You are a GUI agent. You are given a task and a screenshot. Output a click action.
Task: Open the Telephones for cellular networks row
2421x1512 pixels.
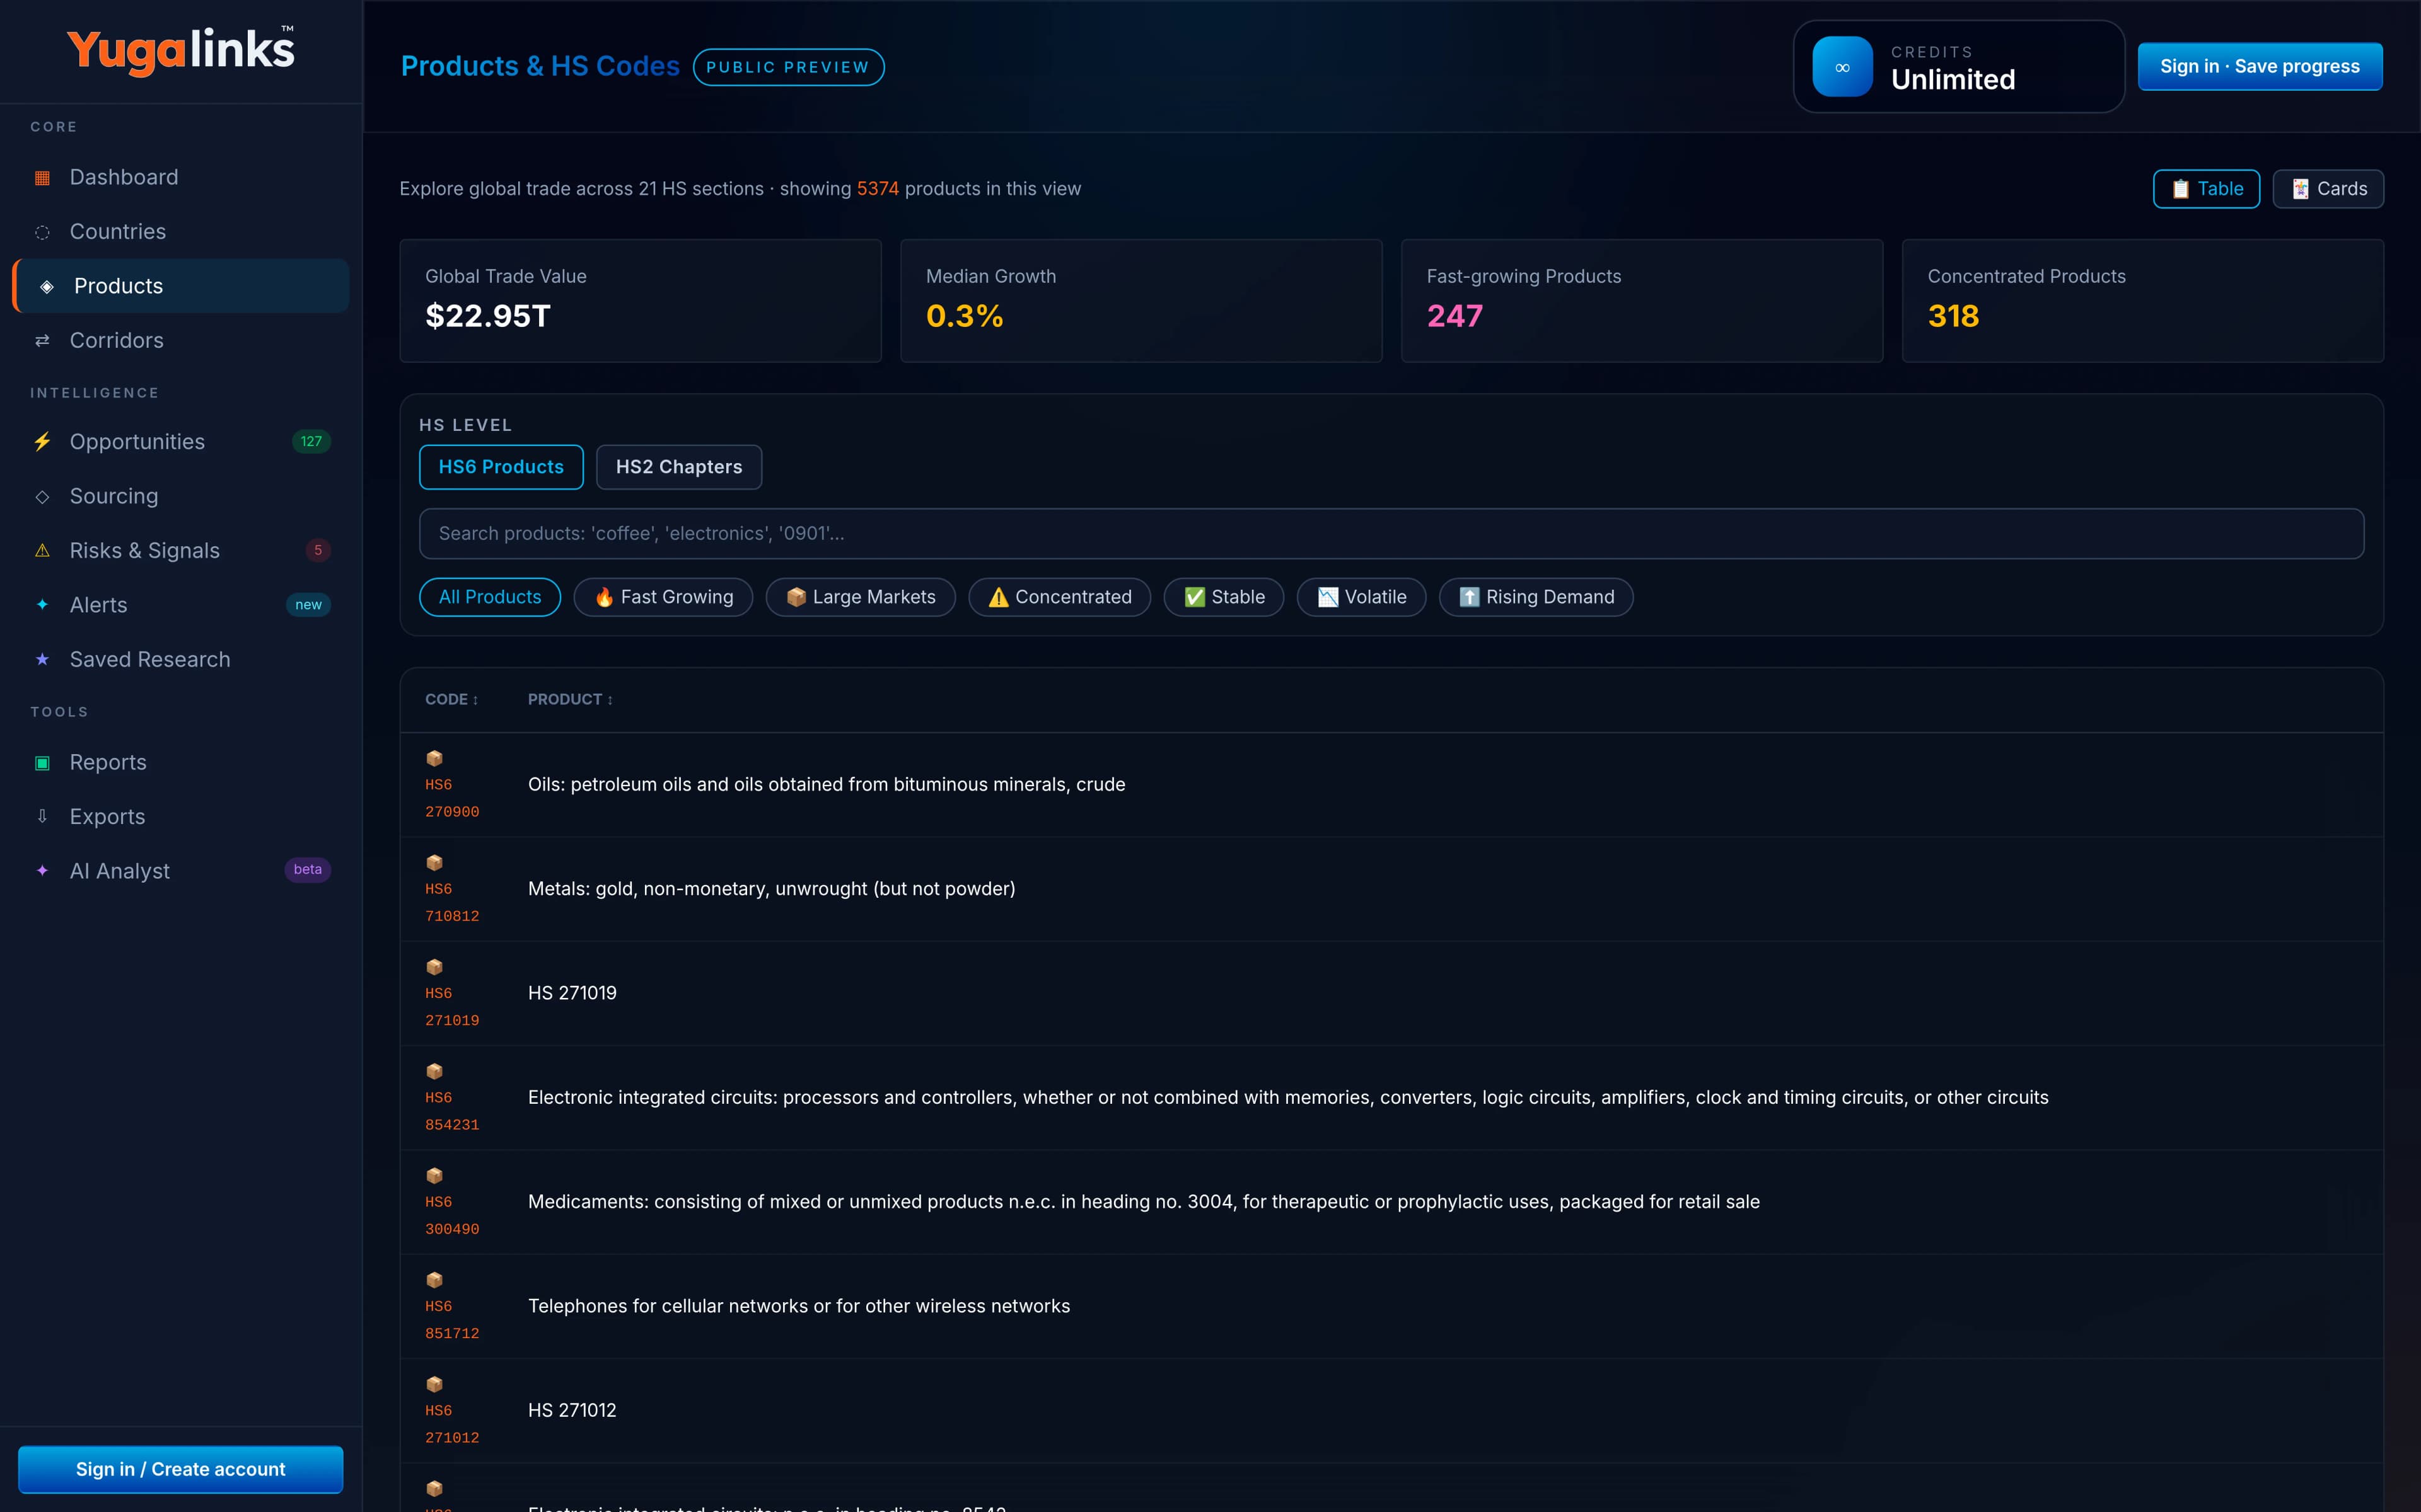[1391, 1306]
